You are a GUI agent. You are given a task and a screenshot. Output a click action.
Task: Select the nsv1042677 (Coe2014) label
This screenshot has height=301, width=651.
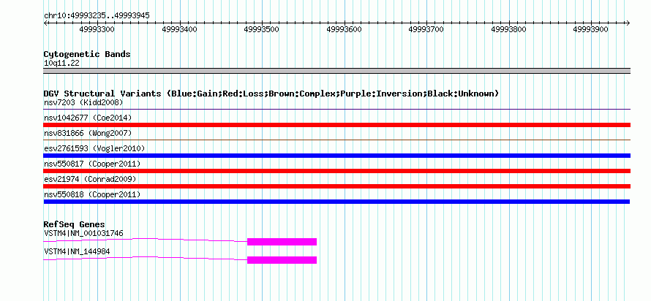tap(88, 118)
